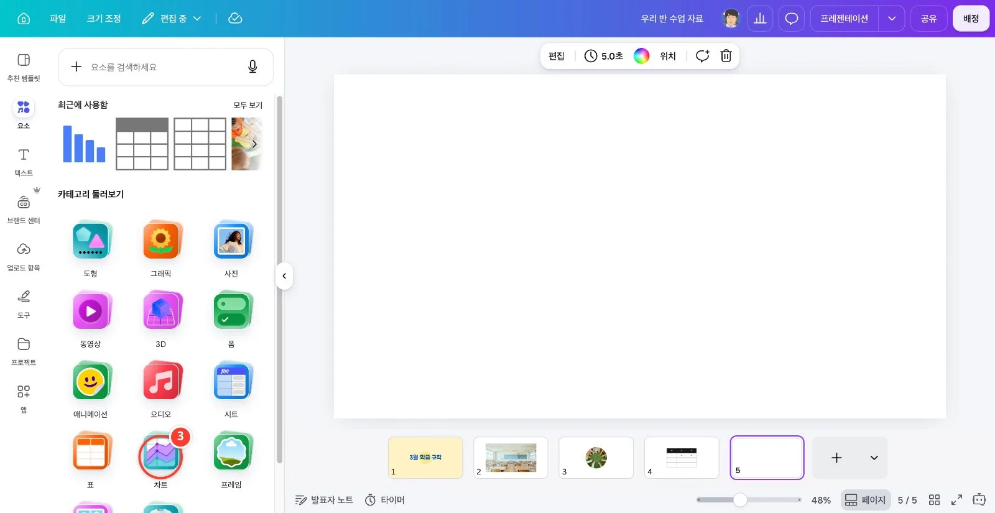
Task: Expand the 프레젠테이션 options dropdown arrow
Action: (892, 19)
